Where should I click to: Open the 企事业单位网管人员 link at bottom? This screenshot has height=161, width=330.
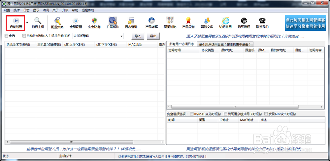[84, 149]
